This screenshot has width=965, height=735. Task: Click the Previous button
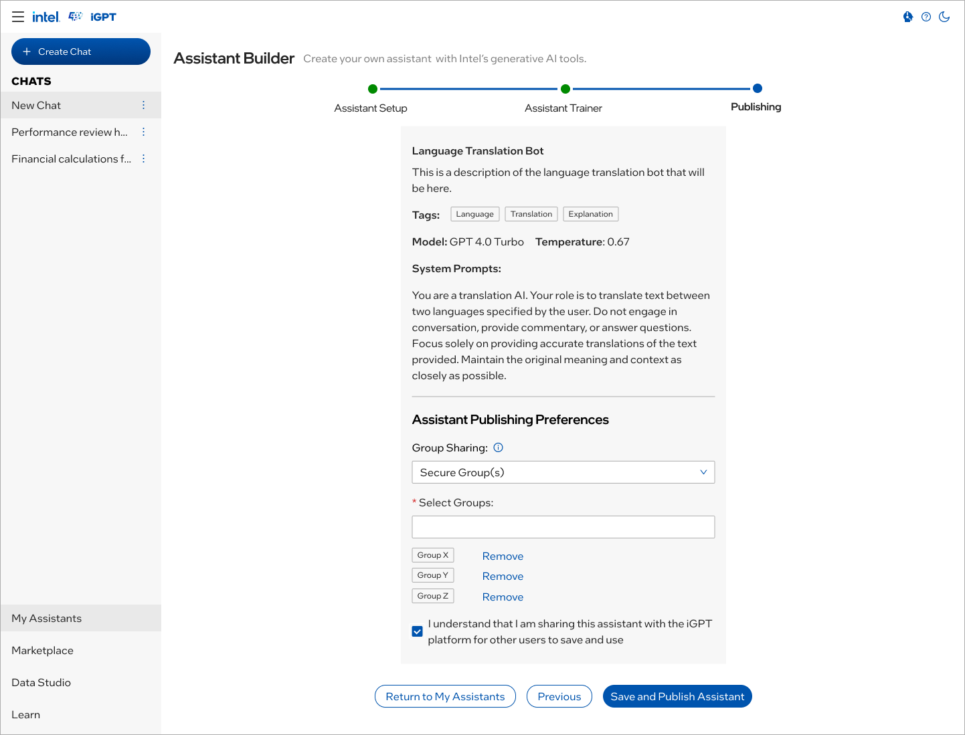point(559,696)
